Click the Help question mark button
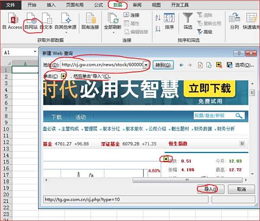The image size is (260, 221). point(239,53)
